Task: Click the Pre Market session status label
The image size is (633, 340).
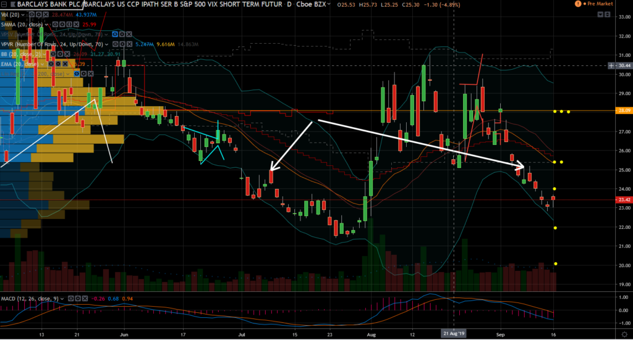Action: (600, 4)
